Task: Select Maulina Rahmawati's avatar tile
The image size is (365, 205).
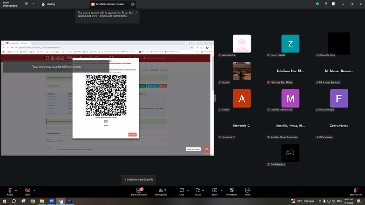Action: [x=290, y=99]
